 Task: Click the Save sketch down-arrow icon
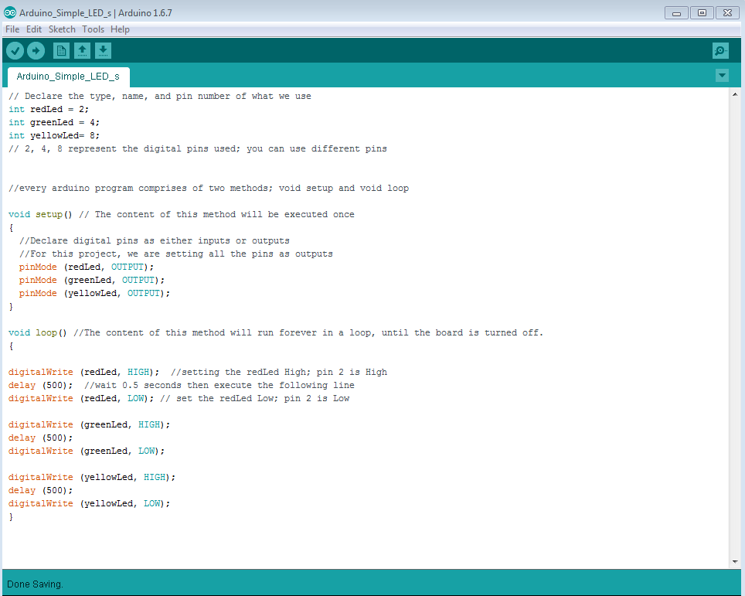pyautogui.click(x=103, y=51)
